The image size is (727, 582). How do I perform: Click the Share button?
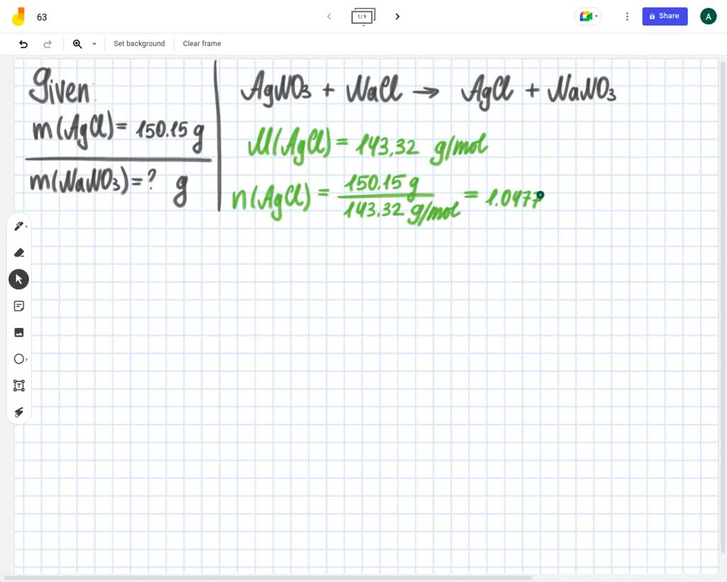point(665,16)
